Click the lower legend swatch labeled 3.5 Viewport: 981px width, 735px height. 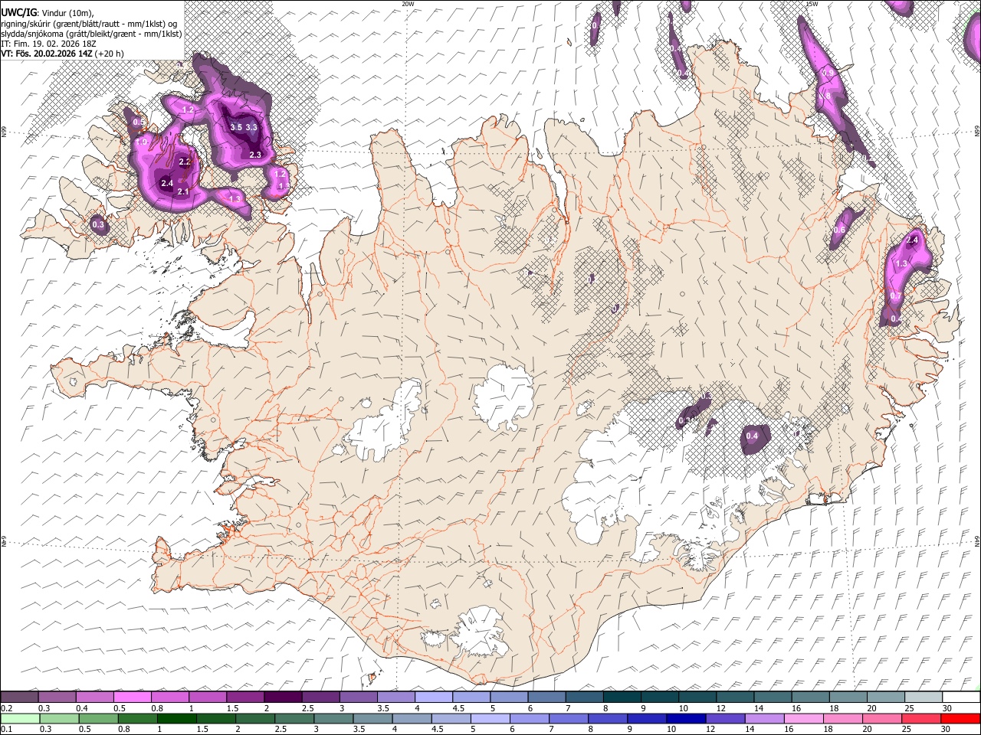point(372,718)
